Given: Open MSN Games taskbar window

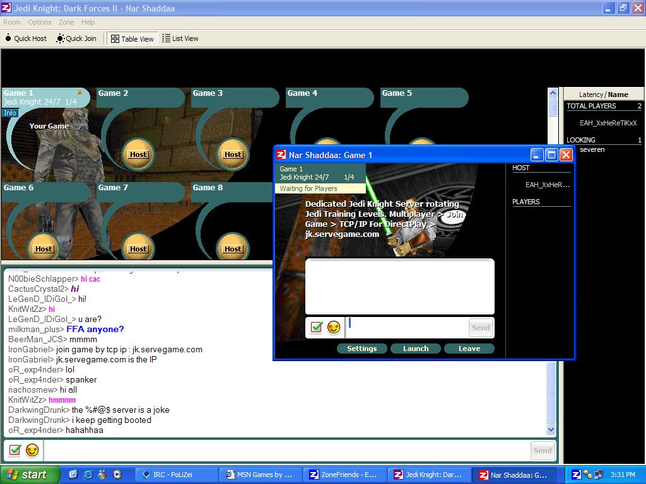Looking at the screenshot, I should (x=261, y=475).
